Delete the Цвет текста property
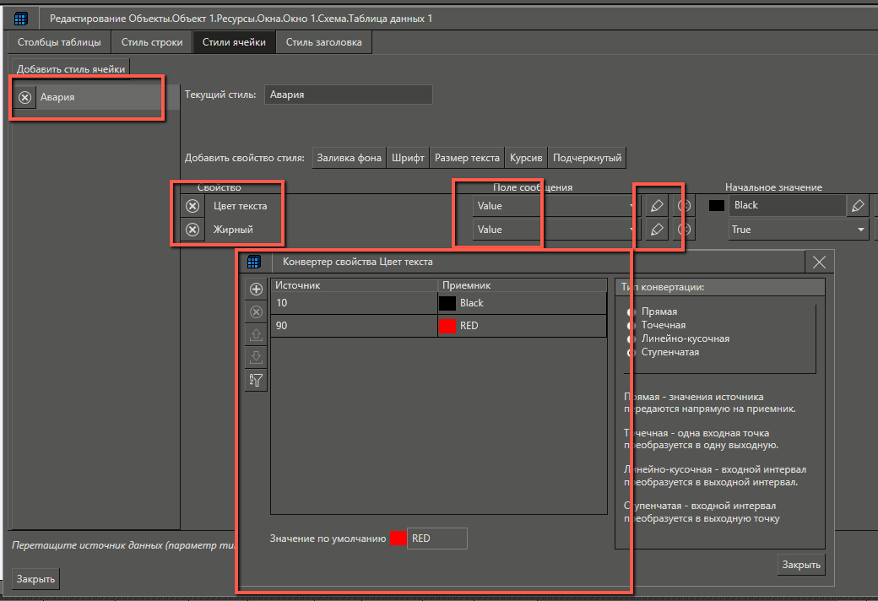Image resolution: width=878 pixels, height=601 pixels. tap(192, 206)
